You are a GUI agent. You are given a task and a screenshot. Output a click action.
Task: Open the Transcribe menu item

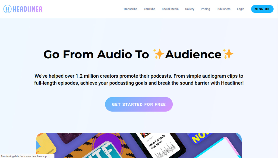(130, 9)
